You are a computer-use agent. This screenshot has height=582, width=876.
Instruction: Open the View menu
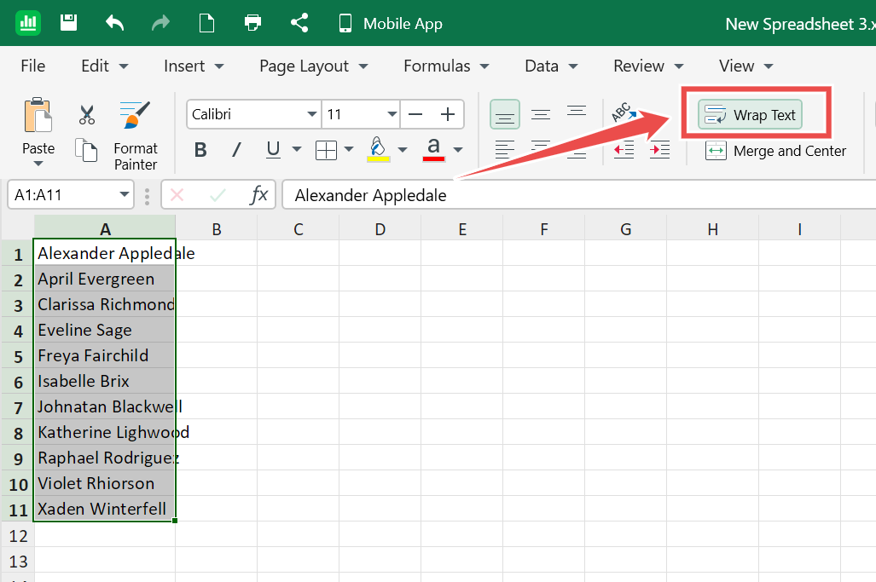tap(745, 66)
